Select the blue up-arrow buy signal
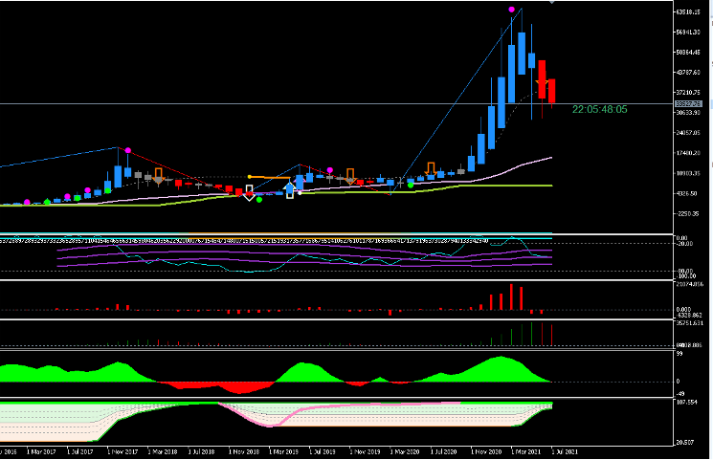The width and height of the screenshot is (713, 460). (290, 190)
